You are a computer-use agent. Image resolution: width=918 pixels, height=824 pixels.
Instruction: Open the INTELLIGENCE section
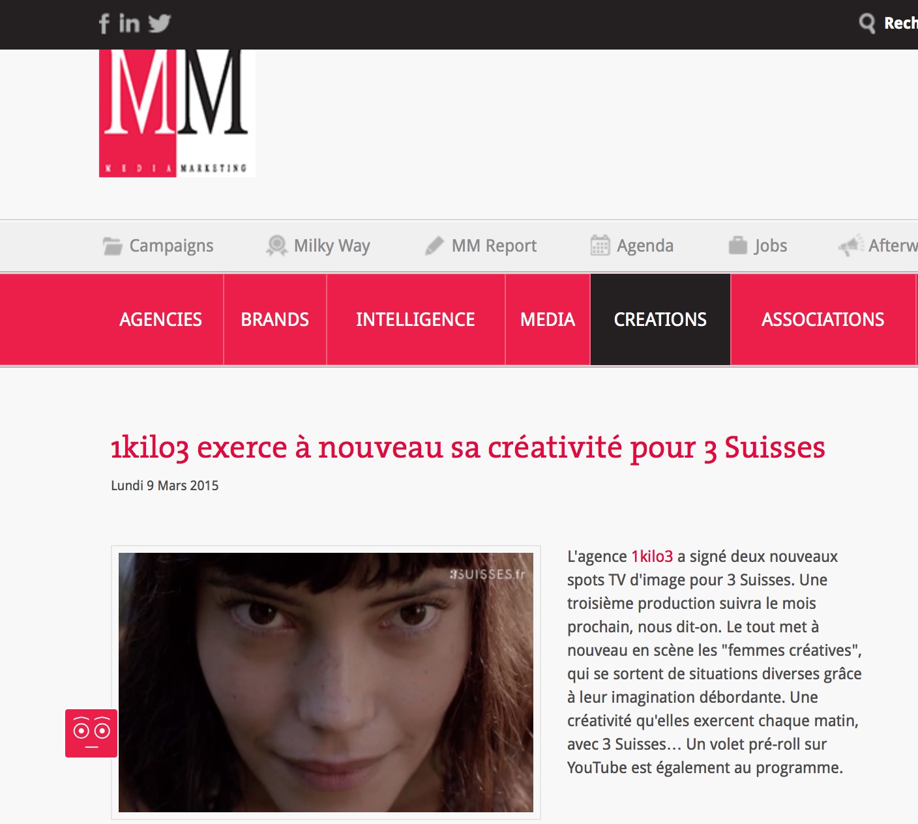click(415, 319)
